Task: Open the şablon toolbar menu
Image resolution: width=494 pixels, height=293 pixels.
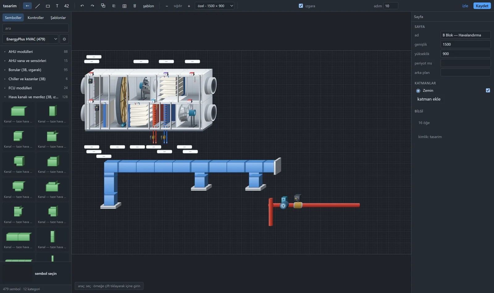Action: tap(149, 6)
